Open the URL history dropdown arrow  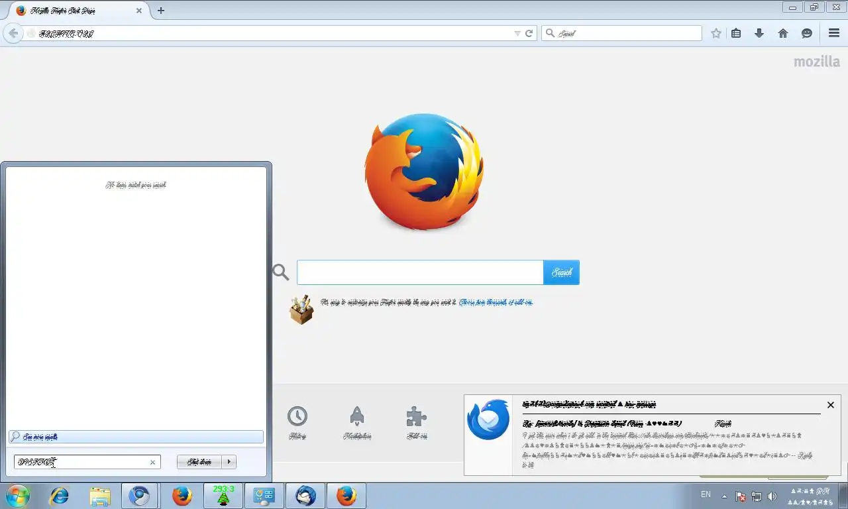517,33
